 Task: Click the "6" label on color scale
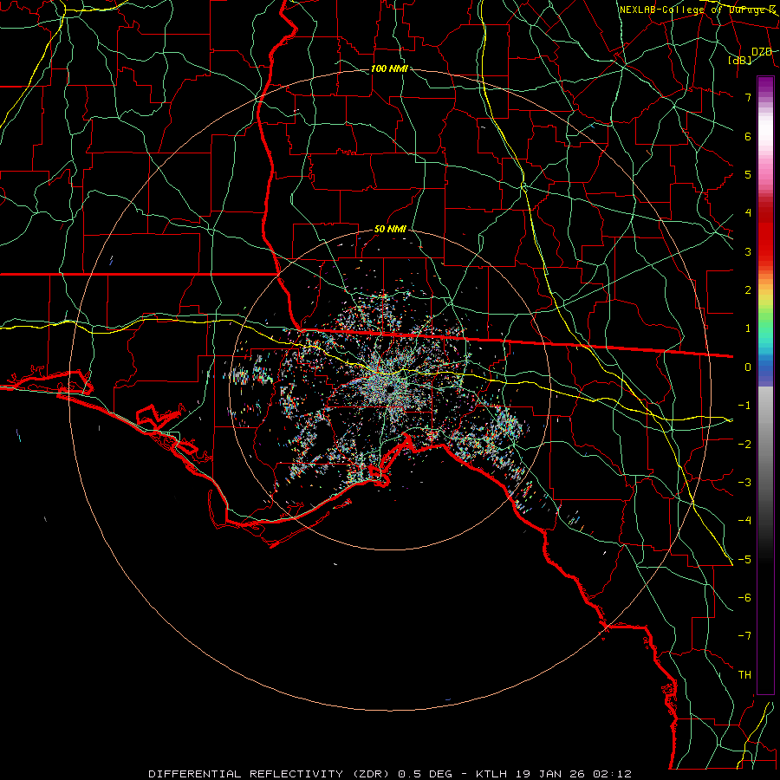coord(748,136)
